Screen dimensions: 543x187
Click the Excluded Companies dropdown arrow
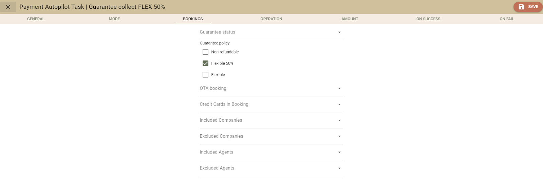339,137
